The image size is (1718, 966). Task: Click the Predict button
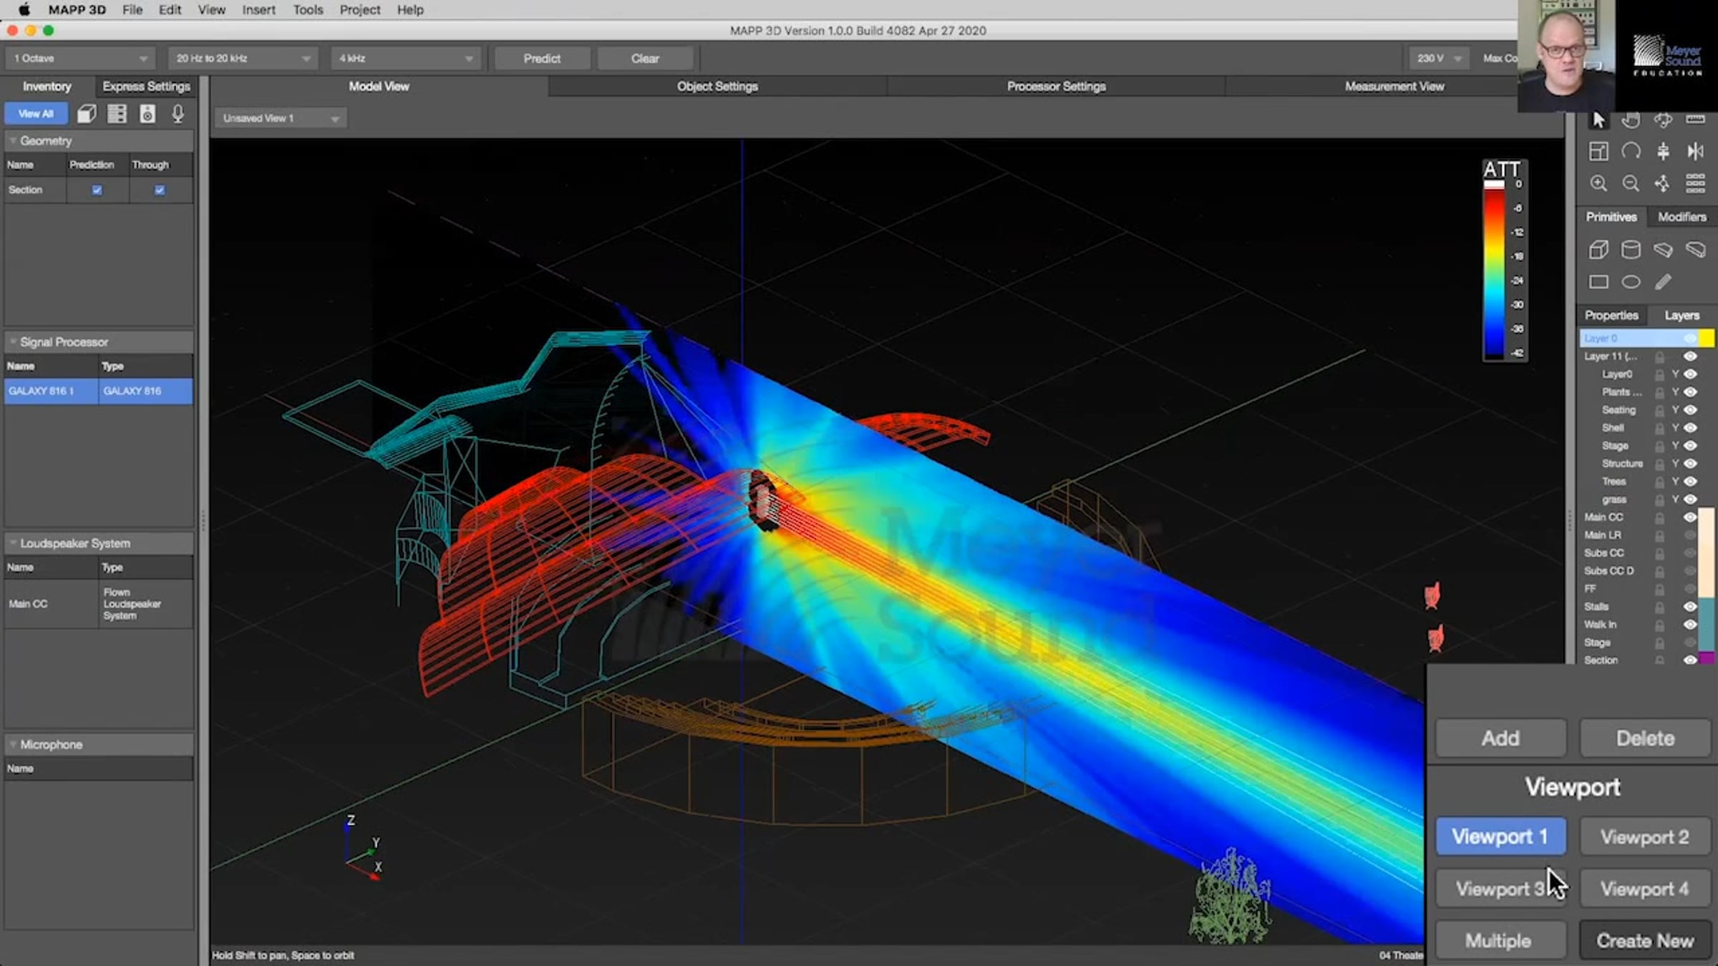pyautogui.click(x=542, y=59)
